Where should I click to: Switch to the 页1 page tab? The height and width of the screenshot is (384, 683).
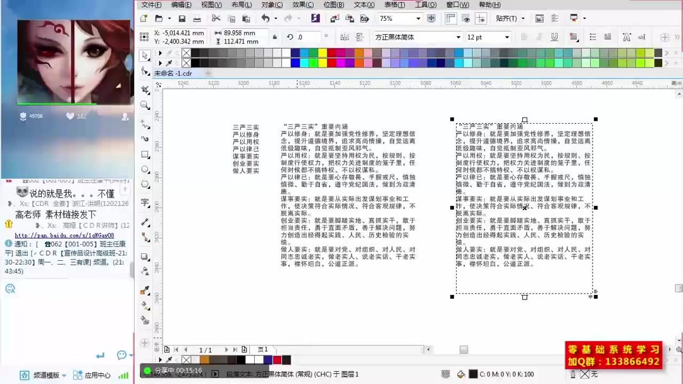pos(264,349)
